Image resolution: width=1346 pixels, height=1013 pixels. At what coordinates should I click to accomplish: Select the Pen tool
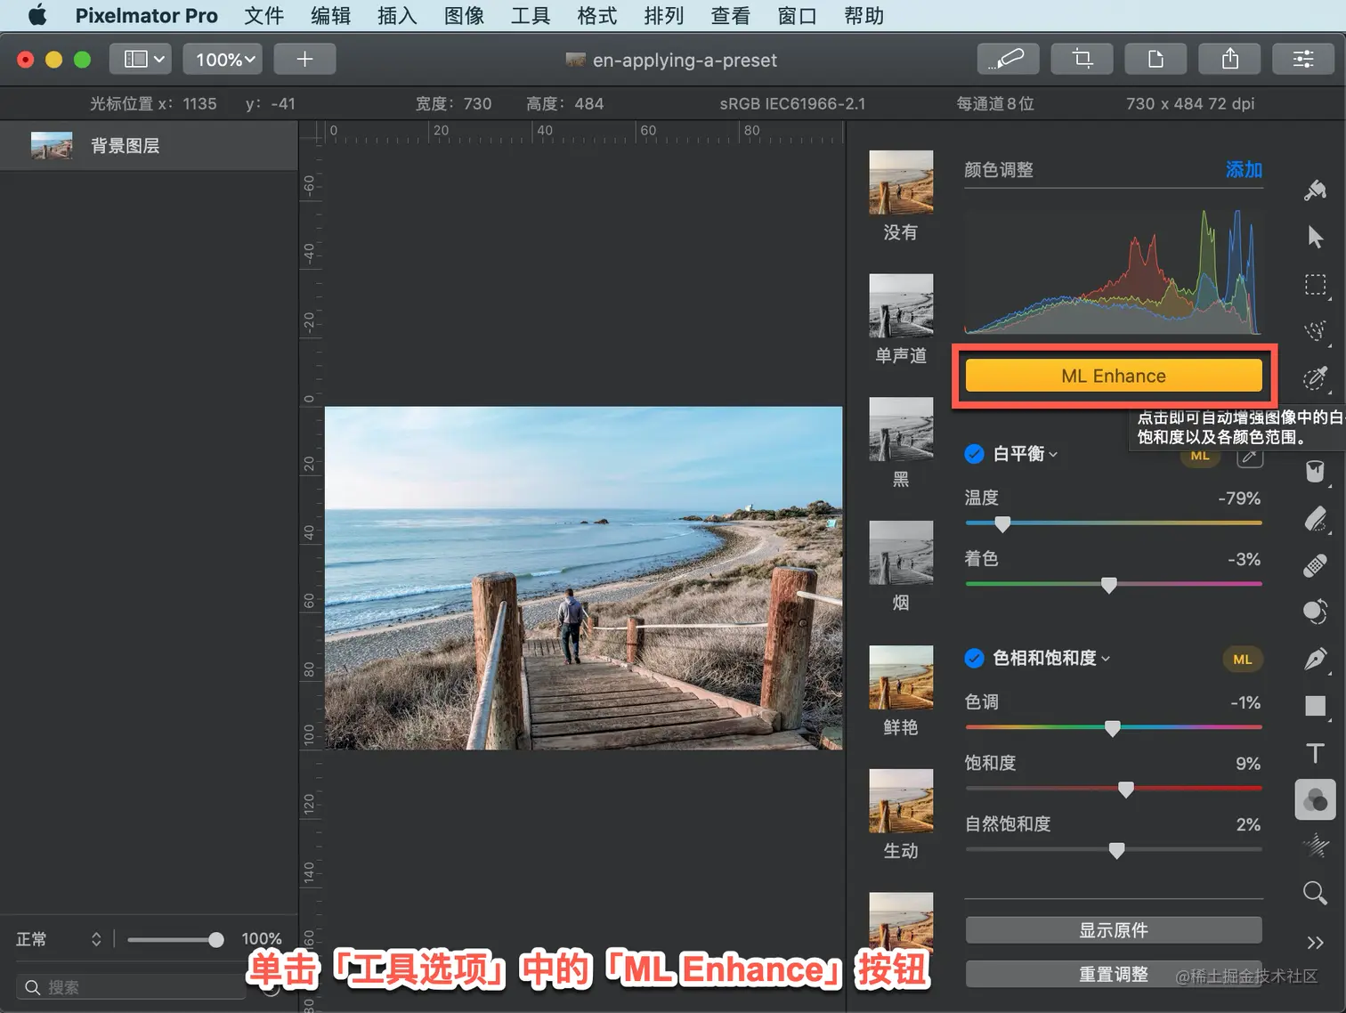point(1315,659)
